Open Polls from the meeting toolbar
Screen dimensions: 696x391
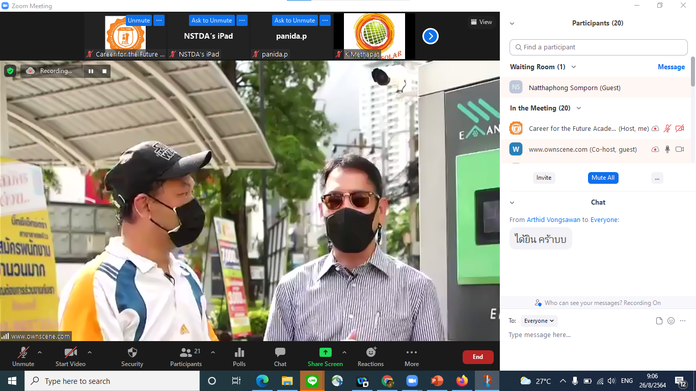pos(239,353)
